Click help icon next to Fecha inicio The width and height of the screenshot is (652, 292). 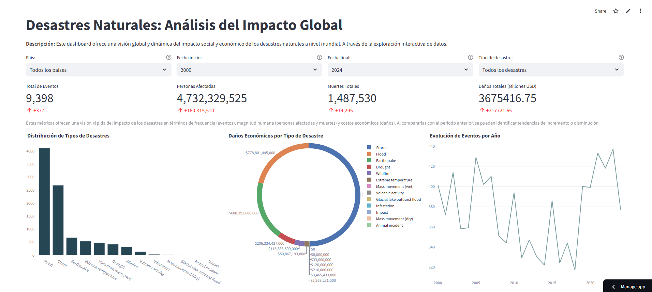coord(319,58)
